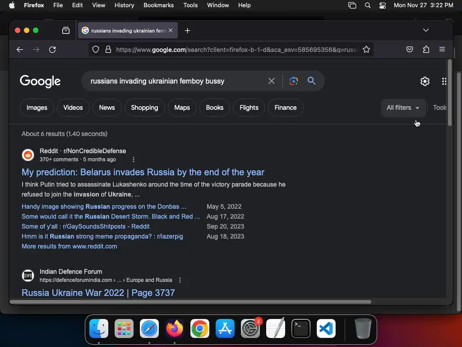Screen dimensions: 462x347
Task: Open the Reddit result options menu
Action: point(134,159)
